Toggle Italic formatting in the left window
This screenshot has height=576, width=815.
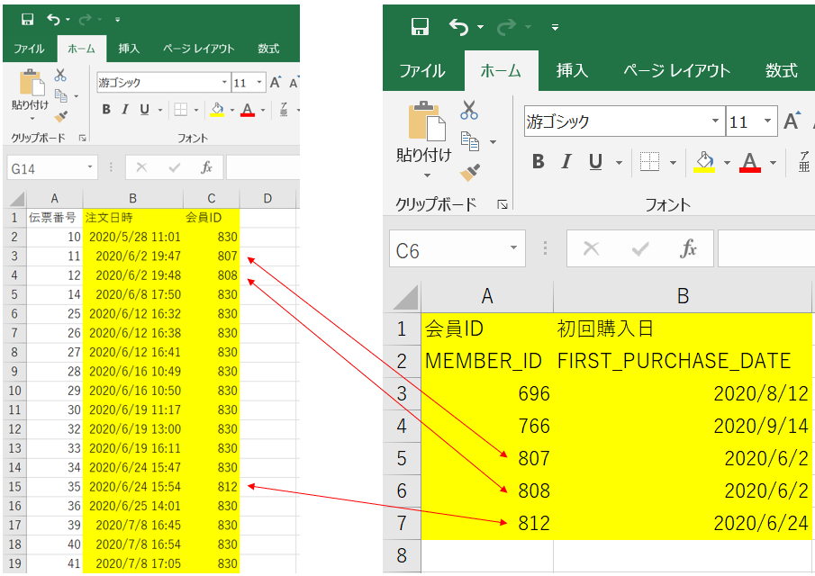click(125, 110)
